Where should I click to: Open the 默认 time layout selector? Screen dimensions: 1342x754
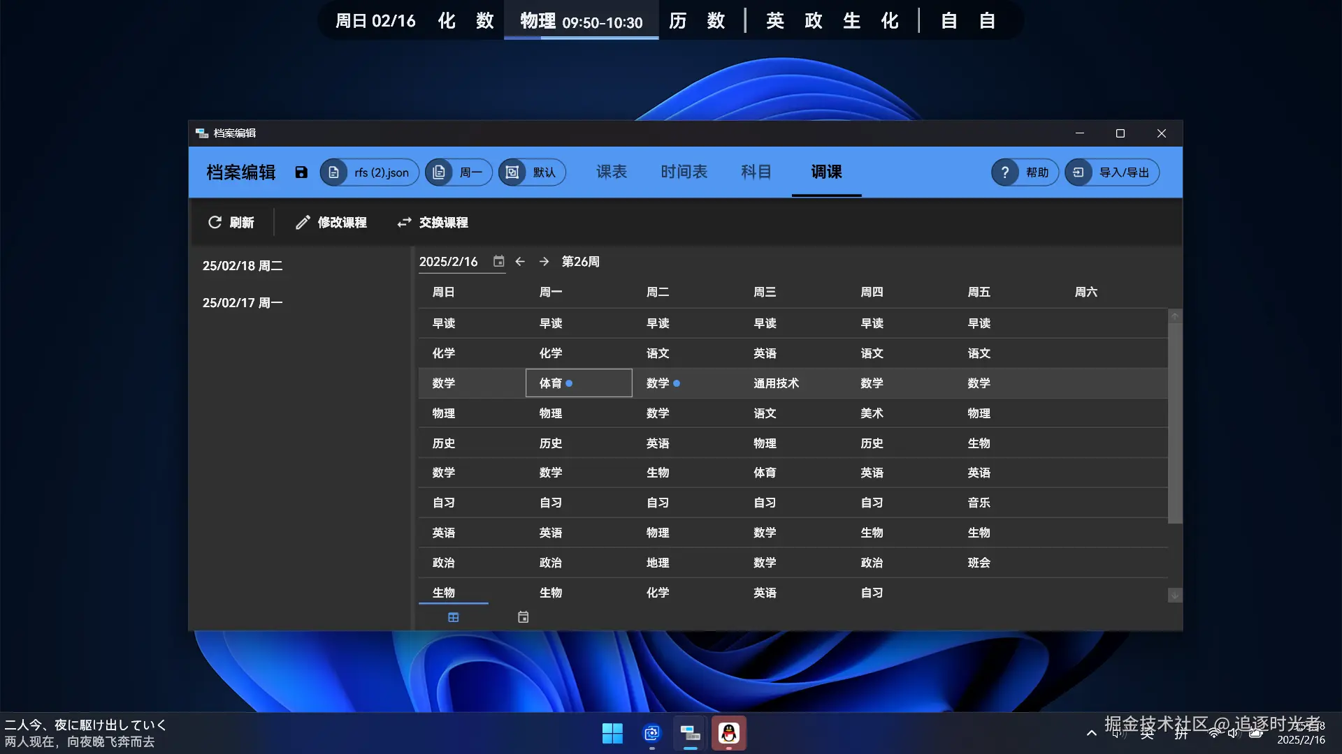click(x=532, y=172)
